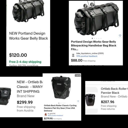Open 'NEW - Ortlieb' INT SHIPPING listing title
The height and width of the screenshot is (128, 128).
coord(30,87)
